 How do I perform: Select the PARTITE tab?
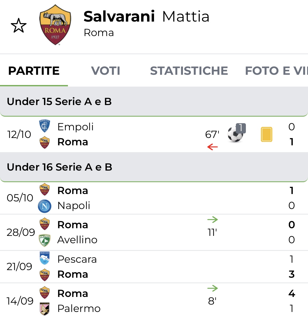point(34,71)
